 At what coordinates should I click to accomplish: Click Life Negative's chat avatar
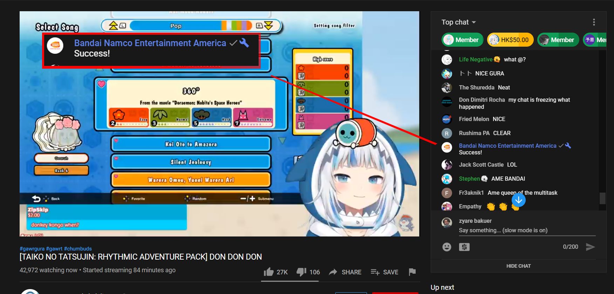(447, 60)
